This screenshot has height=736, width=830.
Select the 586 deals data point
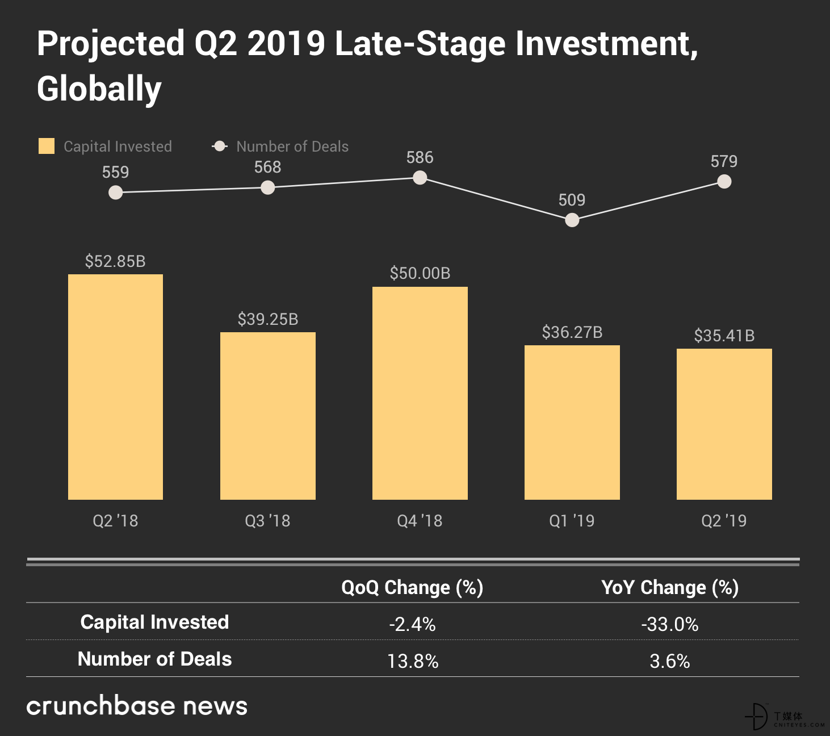point(420,178)
